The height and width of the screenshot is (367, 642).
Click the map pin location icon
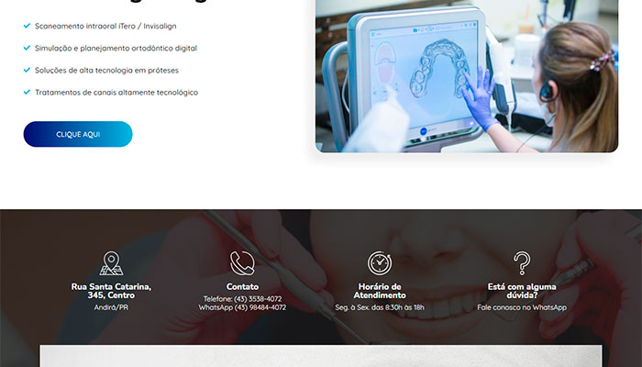click(111, 263)
